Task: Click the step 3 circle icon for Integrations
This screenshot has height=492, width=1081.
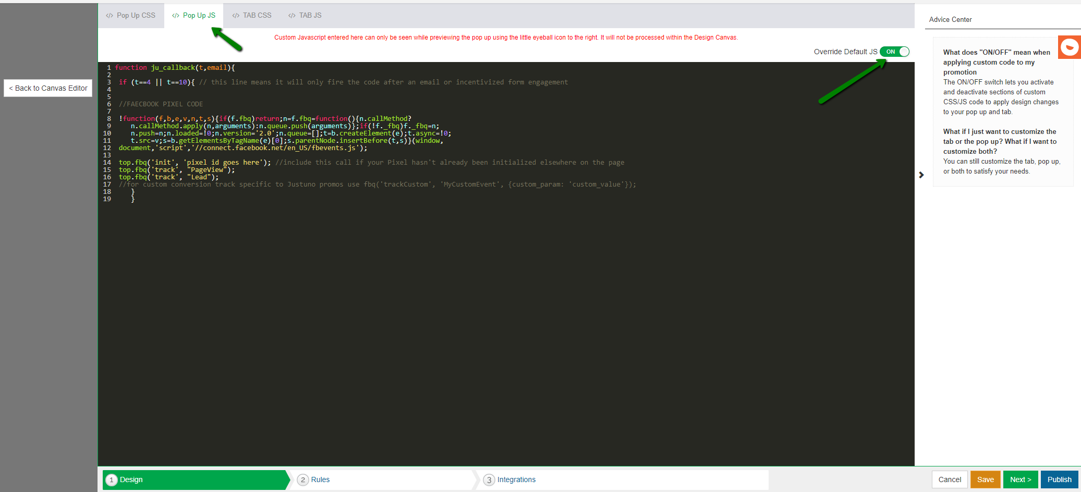Action: 489,480
